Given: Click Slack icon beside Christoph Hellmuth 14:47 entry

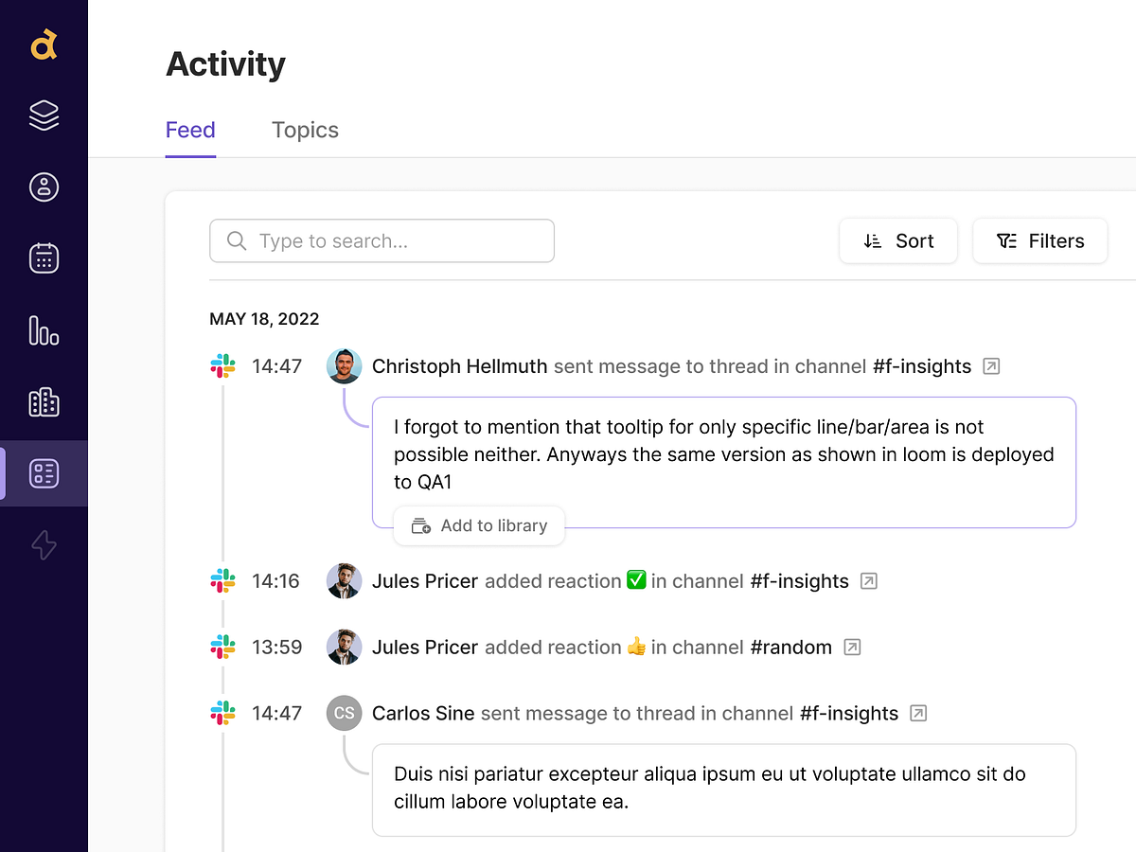Looking at the screenshot, I should point(222,365).
